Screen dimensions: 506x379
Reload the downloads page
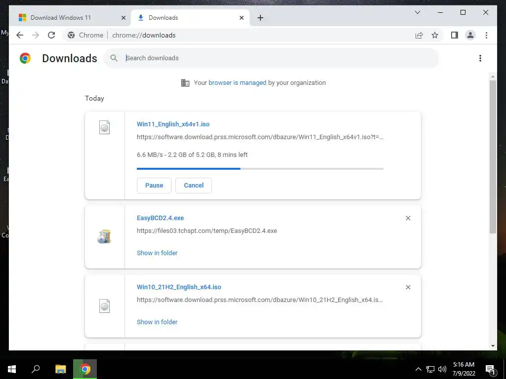point(51,35)
